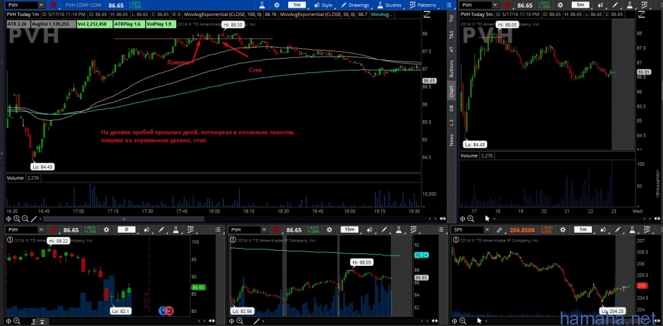Click the red link-color box in main chart header
This screenshot has height=326, width=663.
(x=53, y=6)
